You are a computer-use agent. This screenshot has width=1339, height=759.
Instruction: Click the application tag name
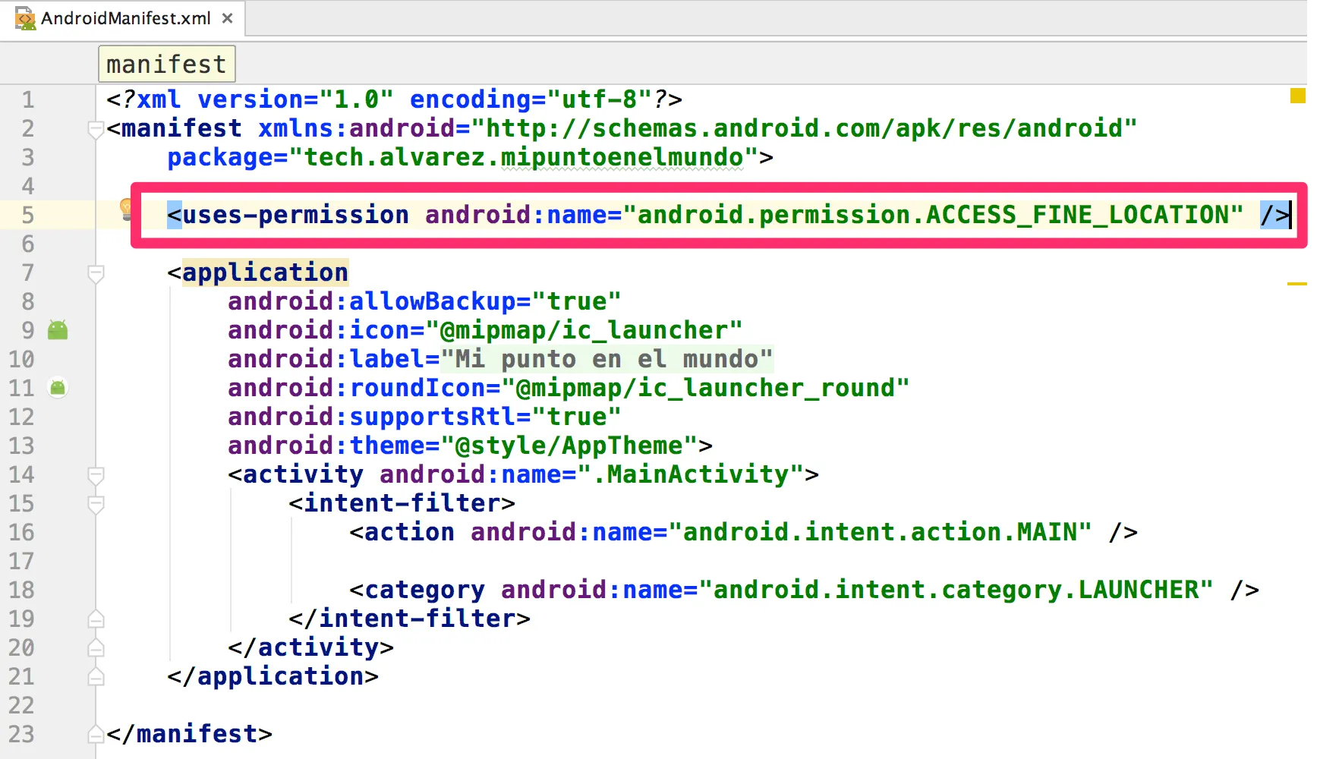click(x=265, y=272)
